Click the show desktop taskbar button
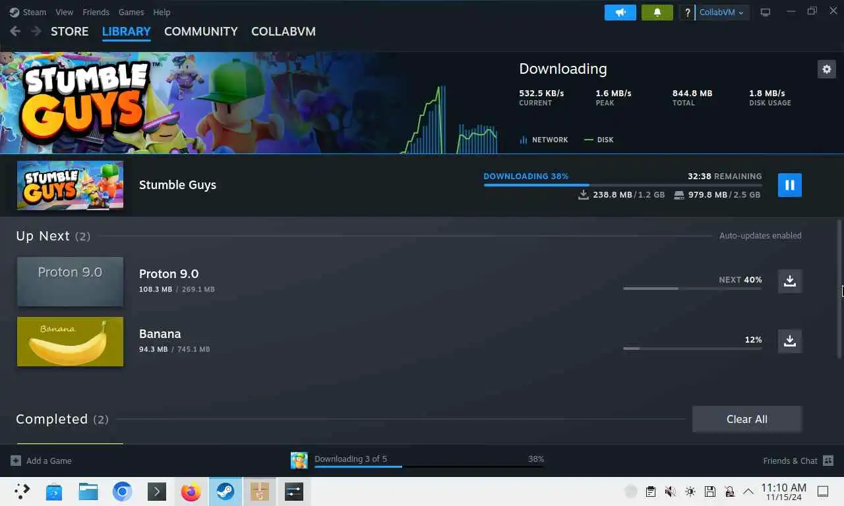 click(x=823, y=492)
